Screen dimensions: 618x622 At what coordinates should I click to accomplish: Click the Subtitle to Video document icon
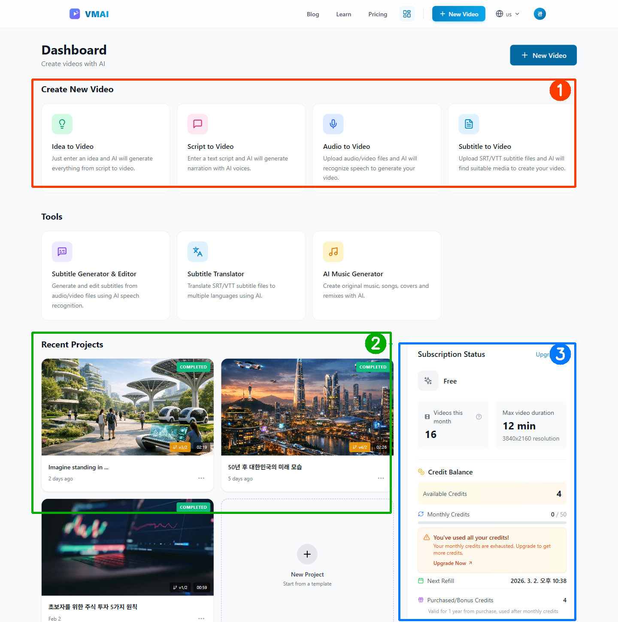tap(469, 124)
